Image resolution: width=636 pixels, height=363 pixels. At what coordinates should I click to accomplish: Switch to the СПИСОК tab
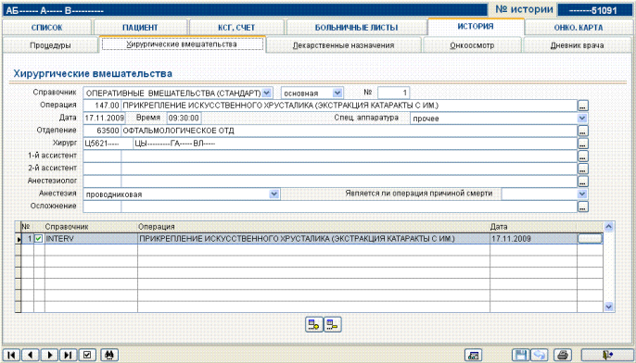[47, 28]
